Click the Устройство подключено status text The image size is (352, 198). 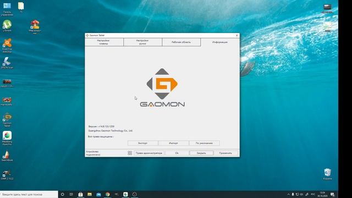pos(93,153)
